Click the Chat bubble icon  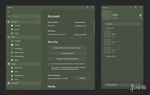[x=12, y=72]
